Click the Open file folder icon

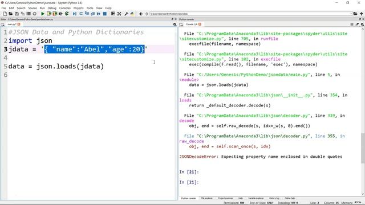11,14
